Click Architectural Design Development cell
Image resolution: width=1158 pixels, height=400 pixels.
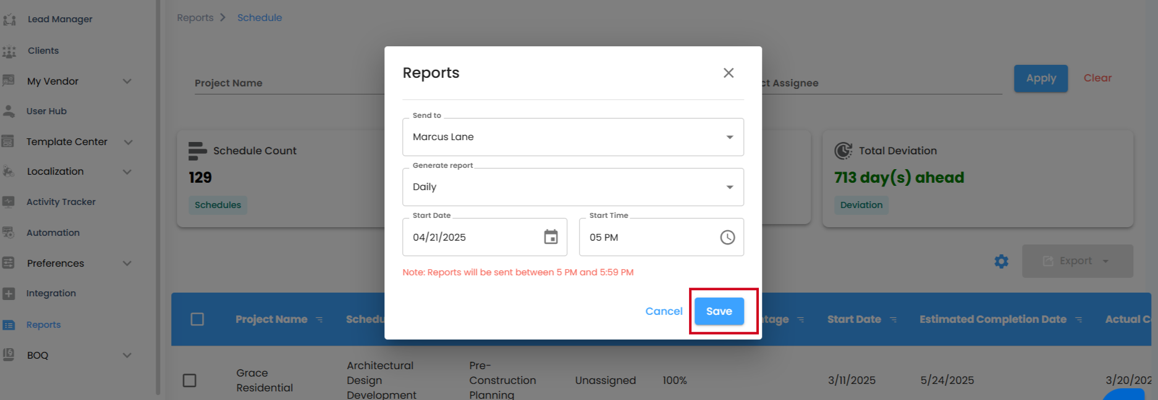click(x=381, y=380)
